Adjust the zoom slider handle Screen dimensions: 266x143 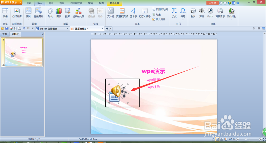click(x=246, y=139)
